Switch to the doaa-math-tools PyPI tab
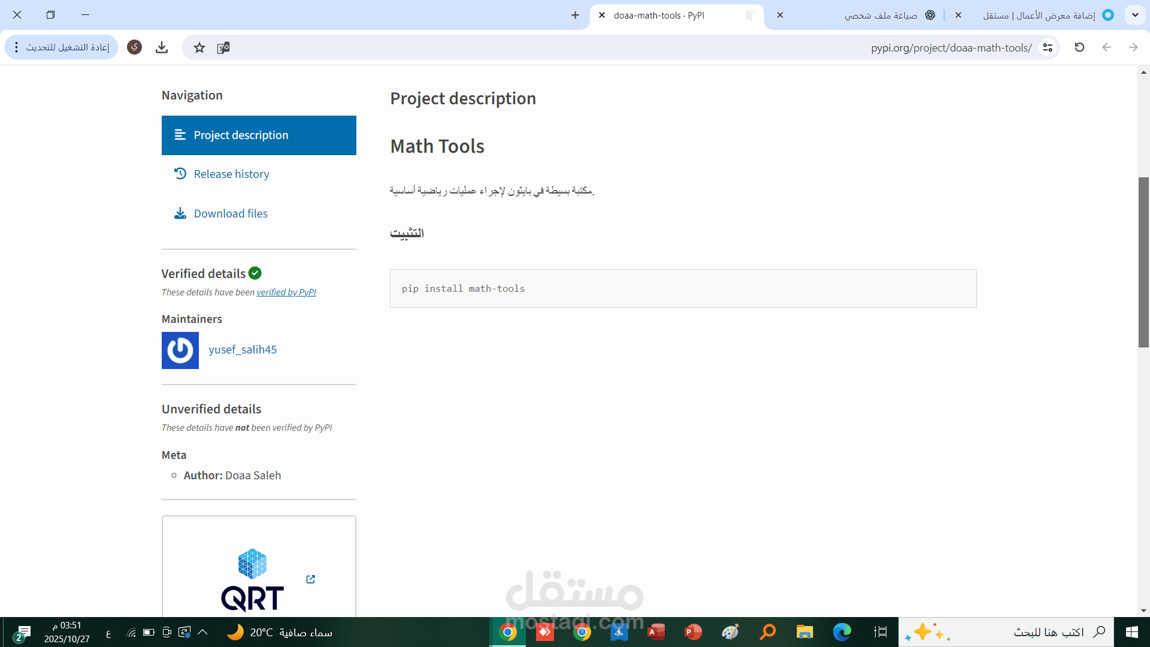1150x647 pixels. 677,16
